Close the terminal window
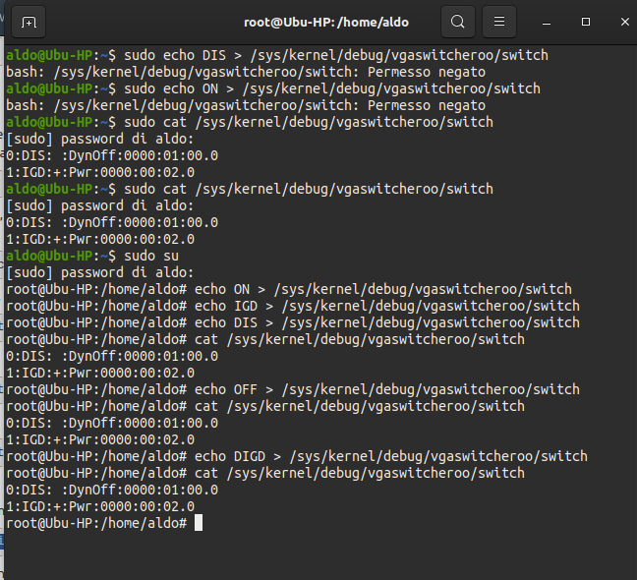The width and height of the screenshot is (637, 580). coord(625,22)
